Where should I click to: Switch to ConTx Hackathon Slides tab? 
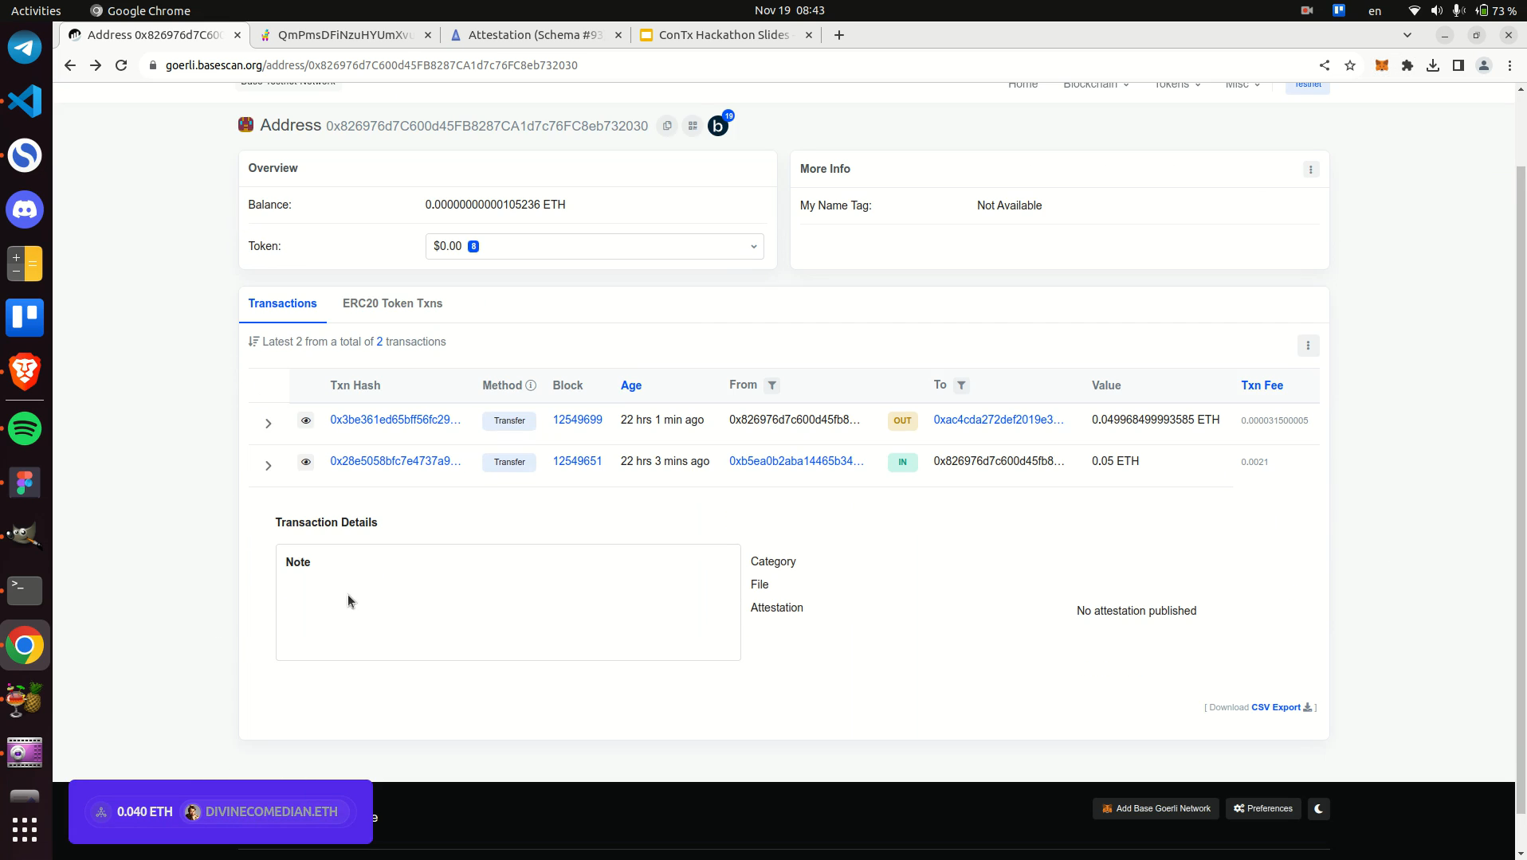pyautogui.click(x=724, y=35)
